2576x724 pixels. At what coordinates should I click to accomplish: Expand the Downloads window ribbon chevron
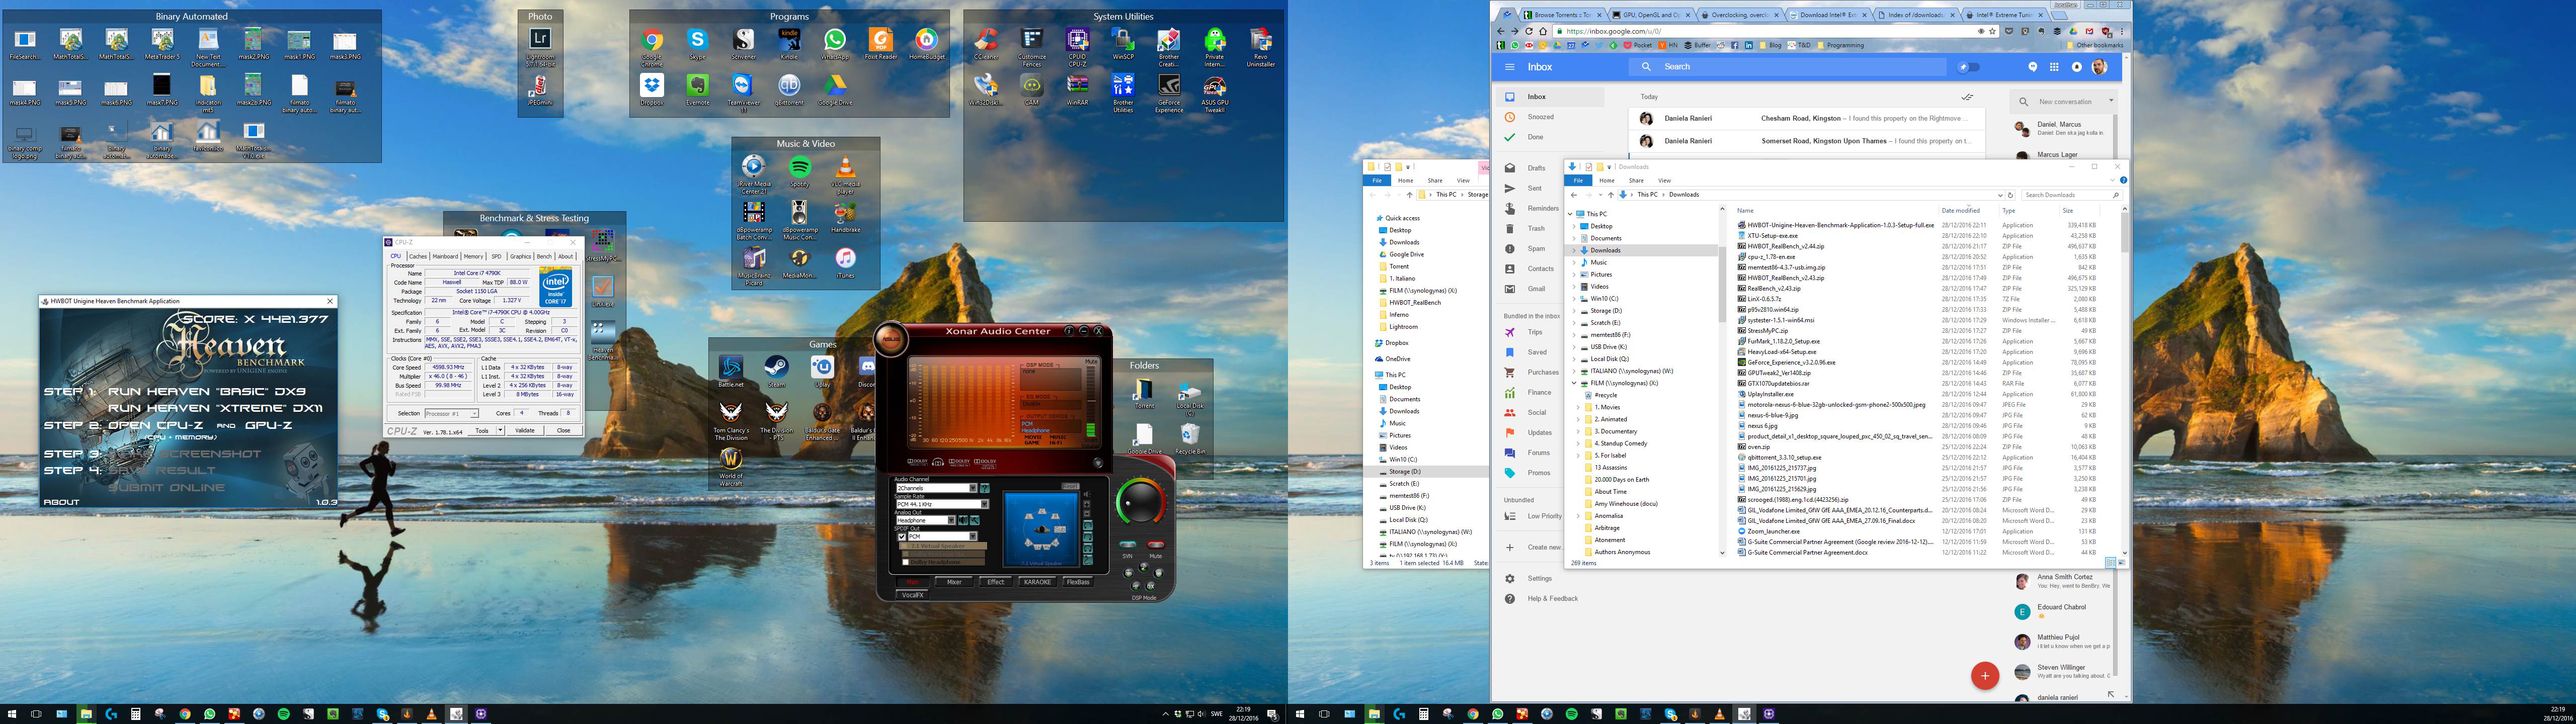click(2114, 180)
